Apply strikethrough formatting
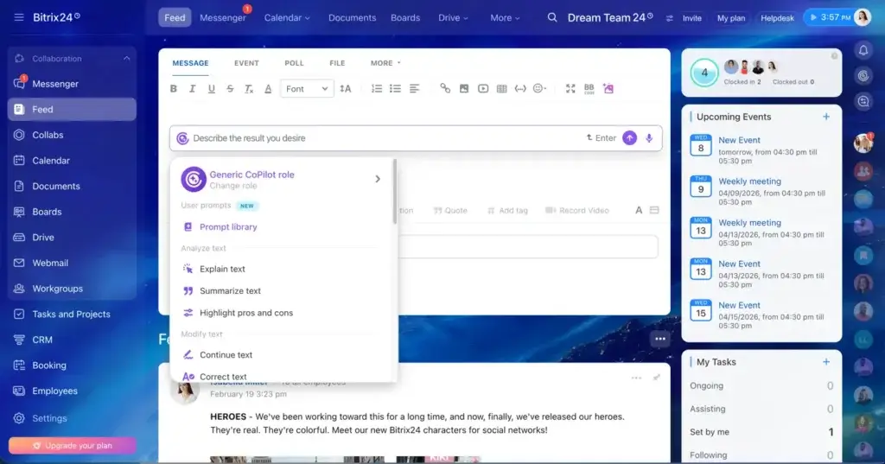885x464 pixels. (230, 89)
